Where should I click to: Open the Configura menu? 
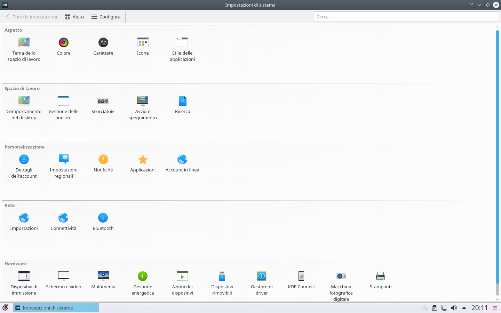click(x=106, y=17)
